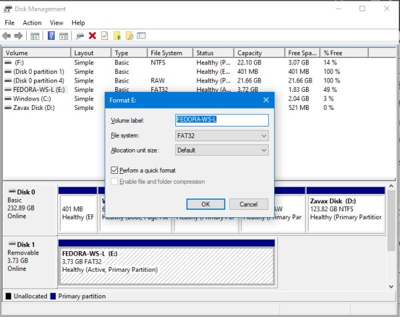This screenshot has width=400, height=317.
Task: Click the 521 MB free space cell
Action: pos(299,107)
